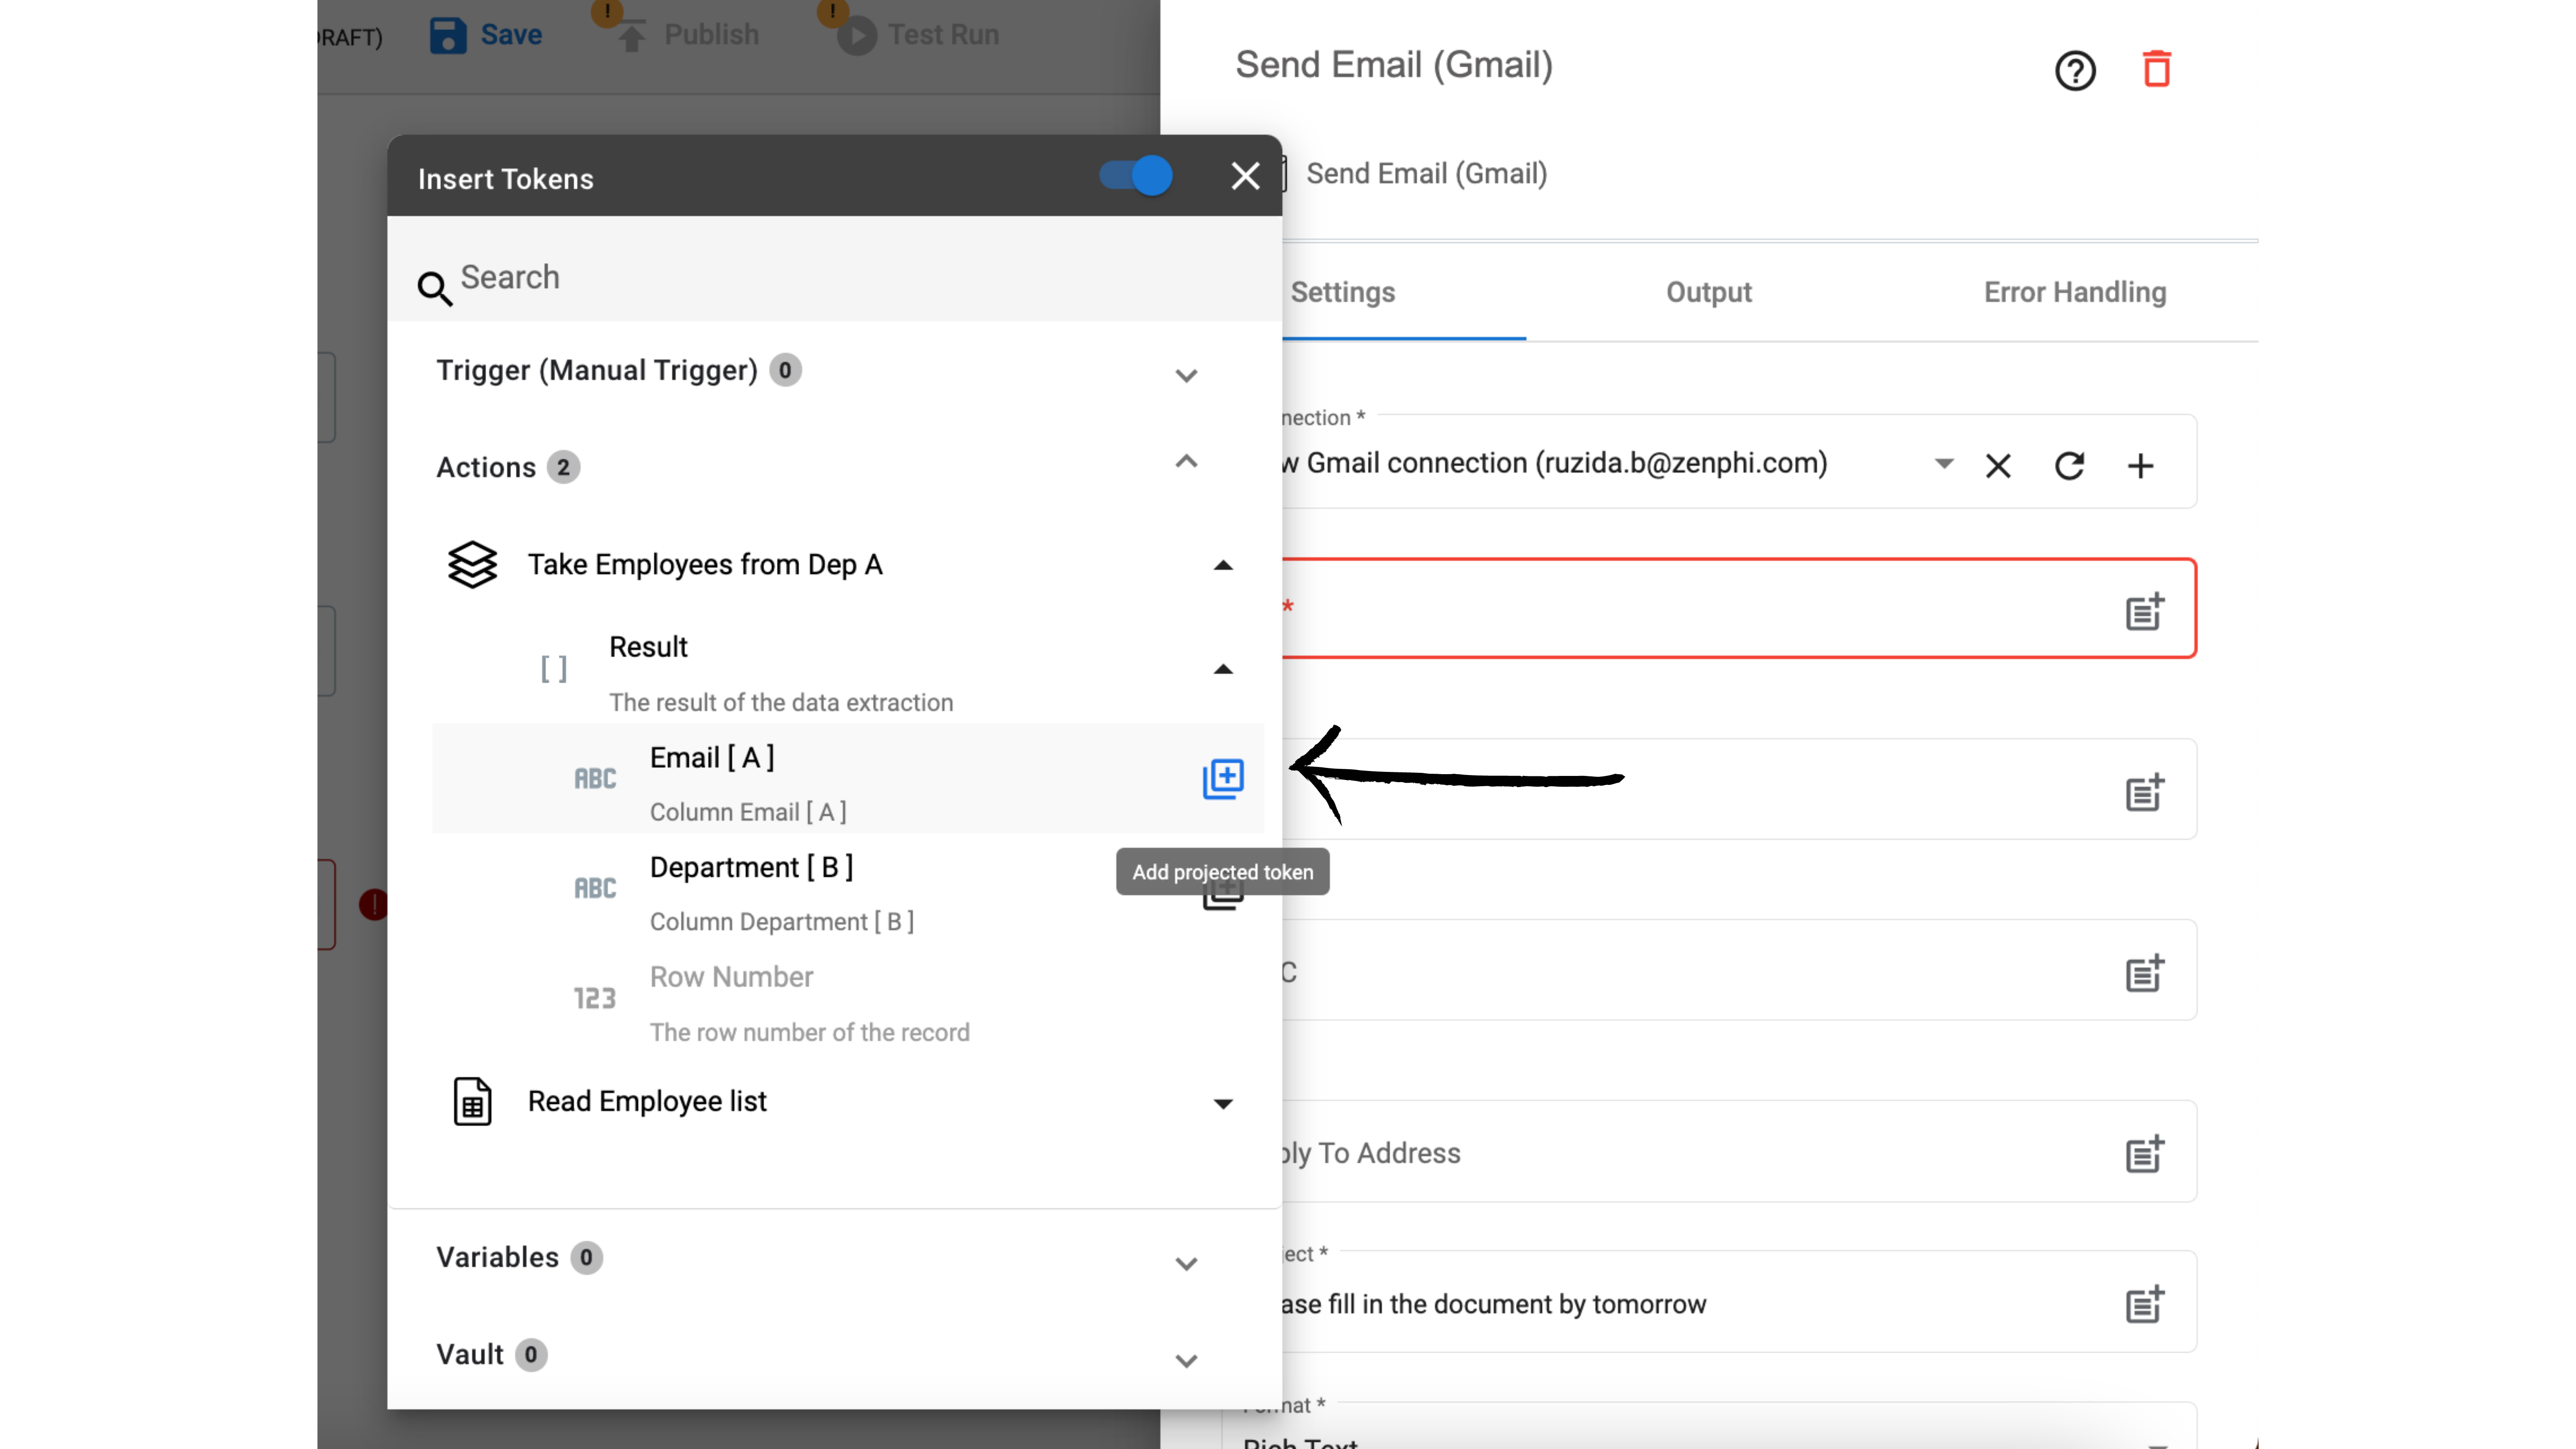Switch to the Output tab
Viewport: 2576px width, 1449px height.
(1708, 292)
